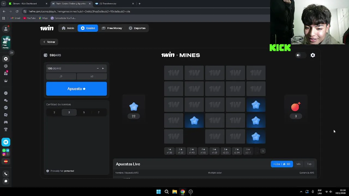The image size is (349, 196).
Task: Halve the bet with /2 button
Action: [x=61, y=76]
